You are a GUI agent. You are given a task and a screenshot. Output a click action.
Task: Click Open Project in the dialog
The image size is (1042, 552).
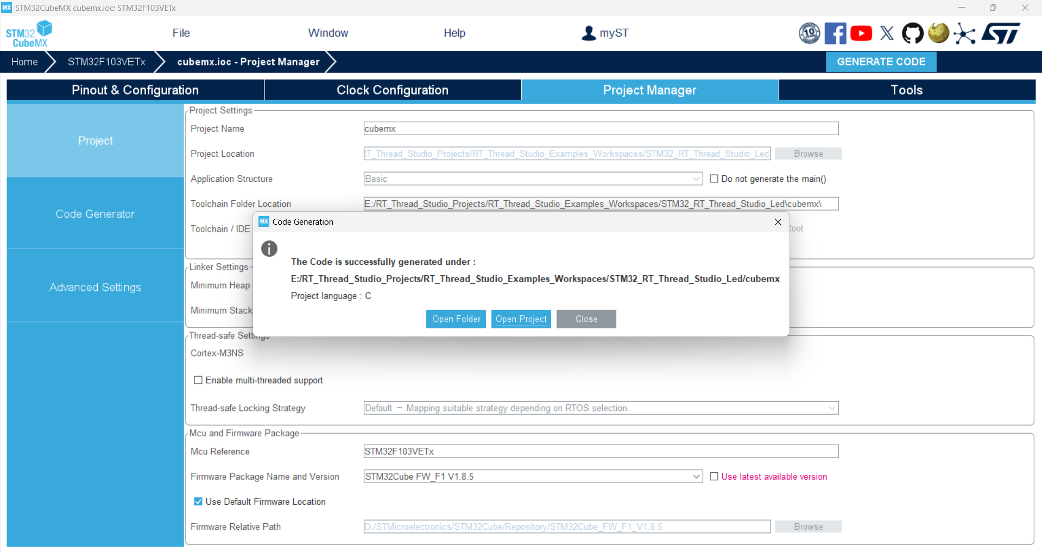pos(521,319)
